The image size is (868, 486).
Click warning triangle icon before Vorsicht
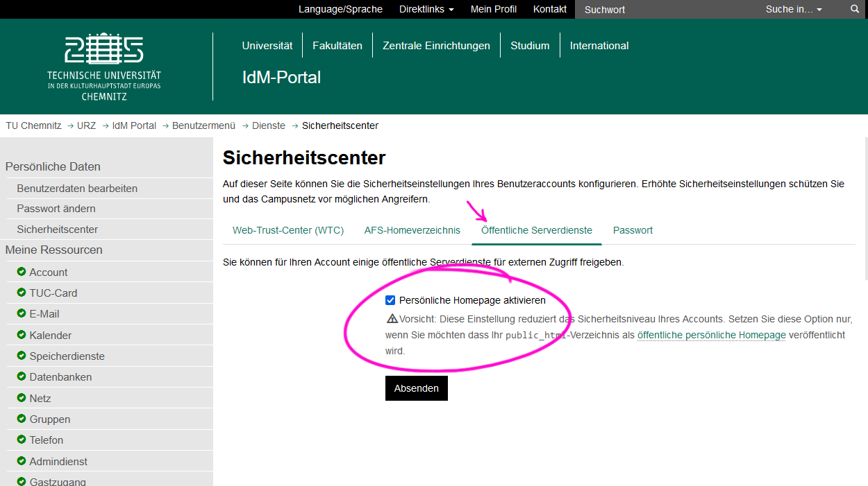[392, 319]
